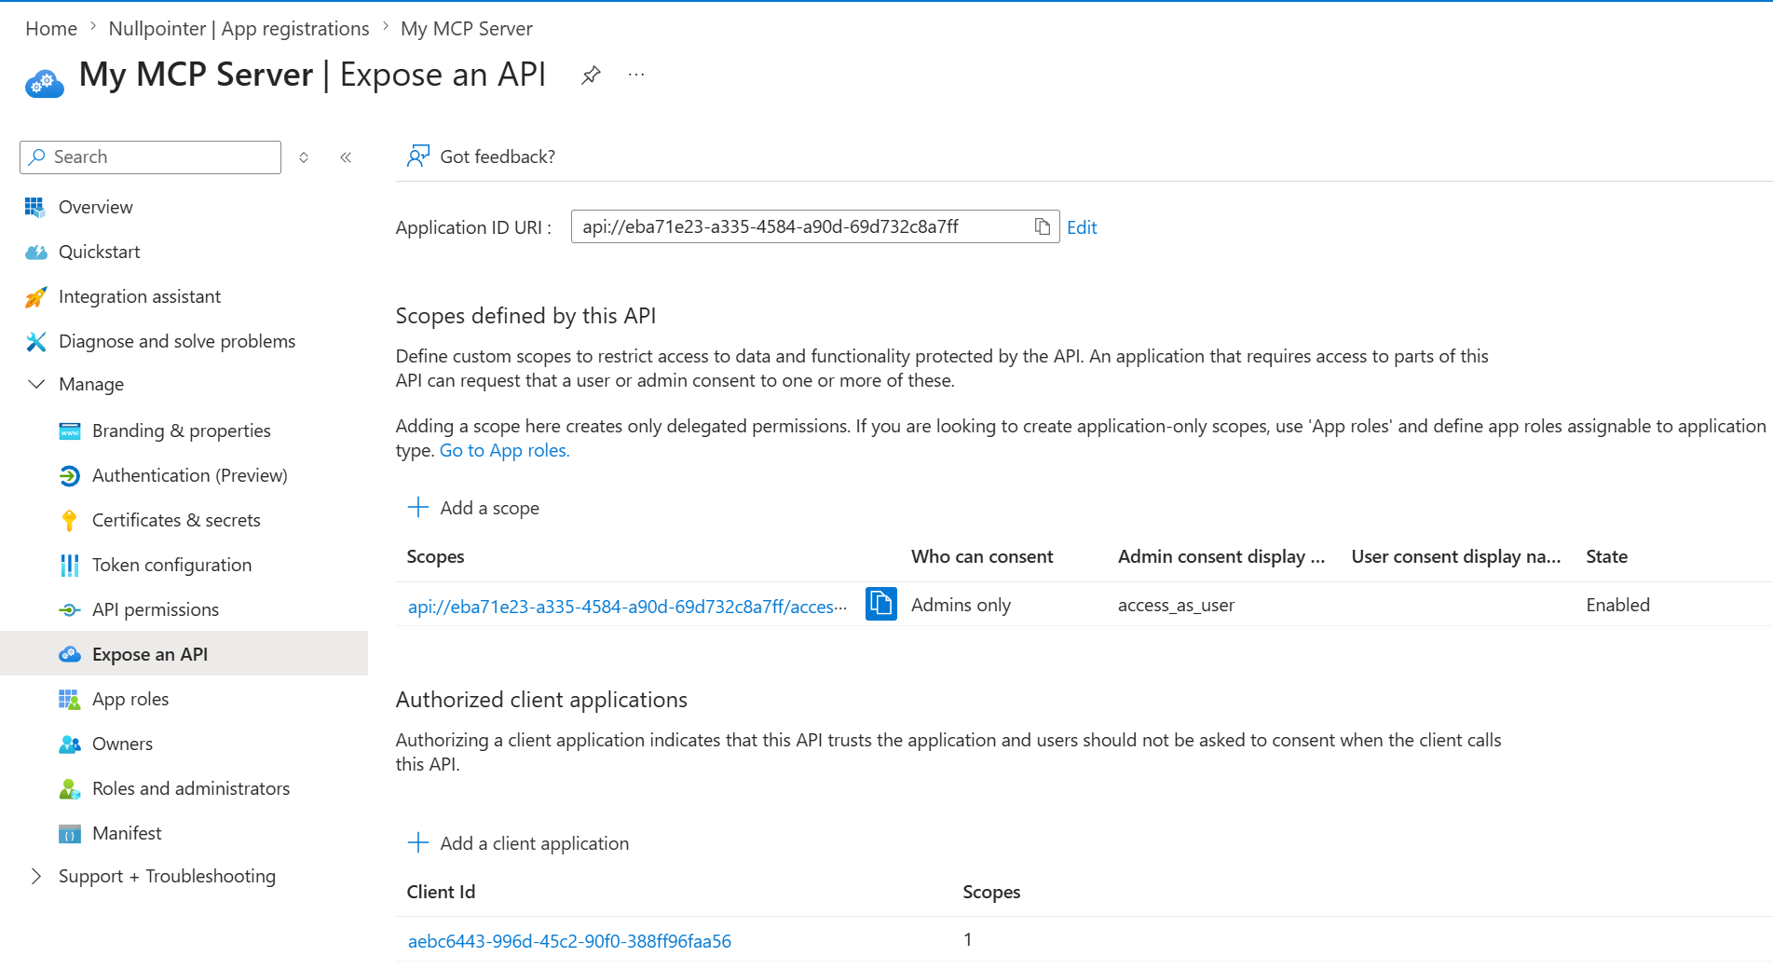
Task: Click My MCP Server breadcrumb
Action: 466,29
